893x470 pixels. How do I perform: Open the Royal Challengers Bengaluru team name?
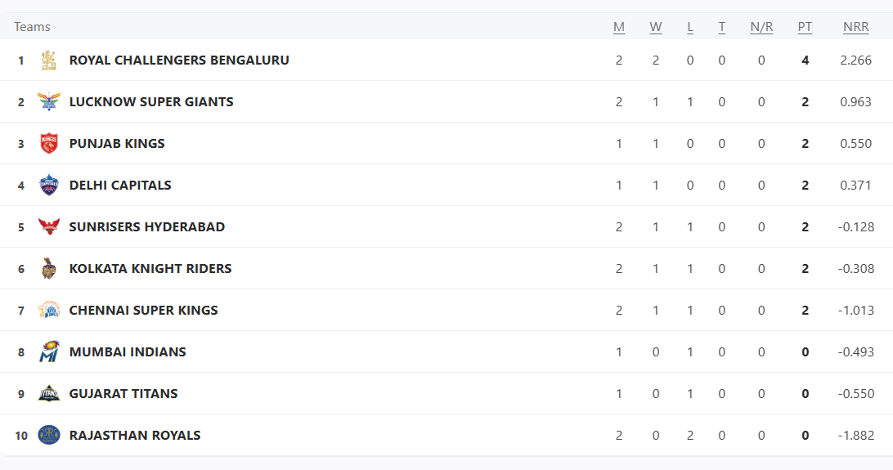[179, 60]
